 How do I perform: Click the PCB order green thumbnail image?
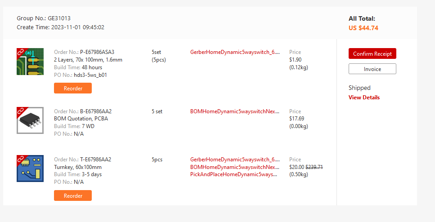click(31, 62)
